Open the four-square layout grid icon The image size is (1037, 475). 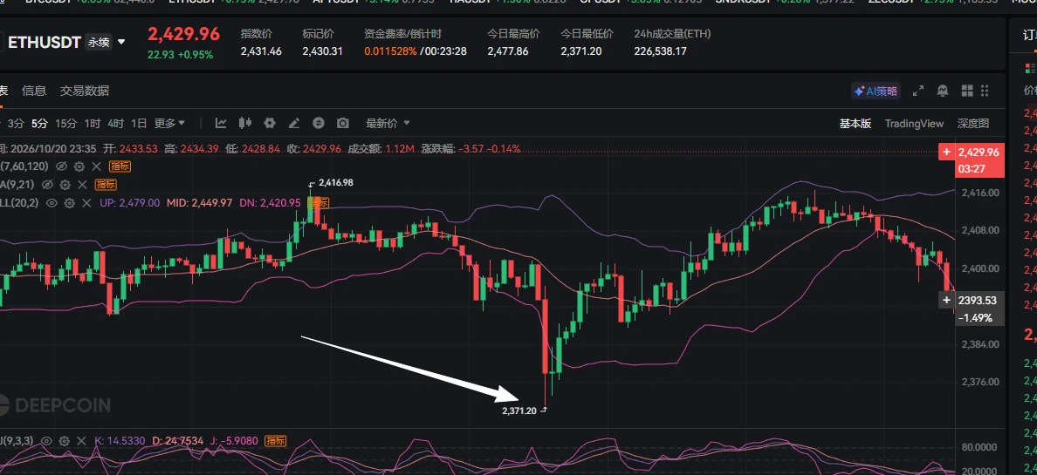pos(967,92)
